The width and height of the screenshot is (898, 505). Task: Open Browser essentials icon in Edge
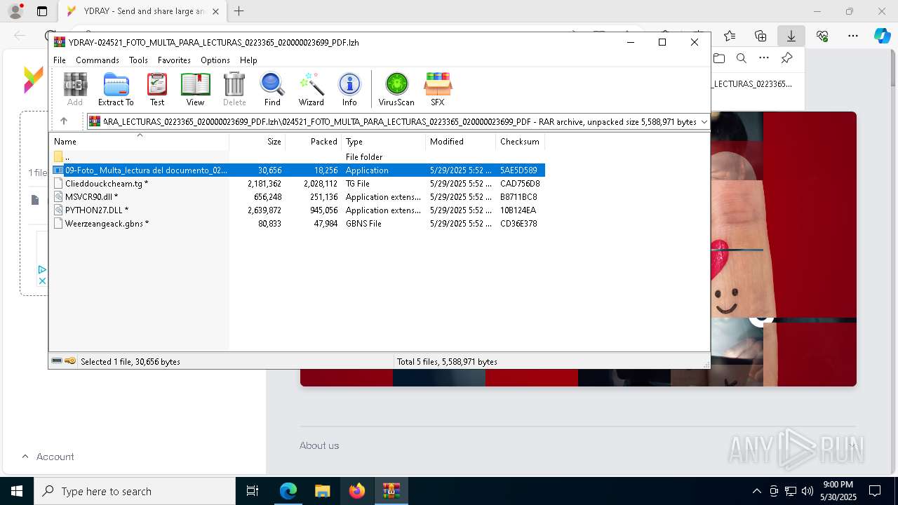coord(822,36)
